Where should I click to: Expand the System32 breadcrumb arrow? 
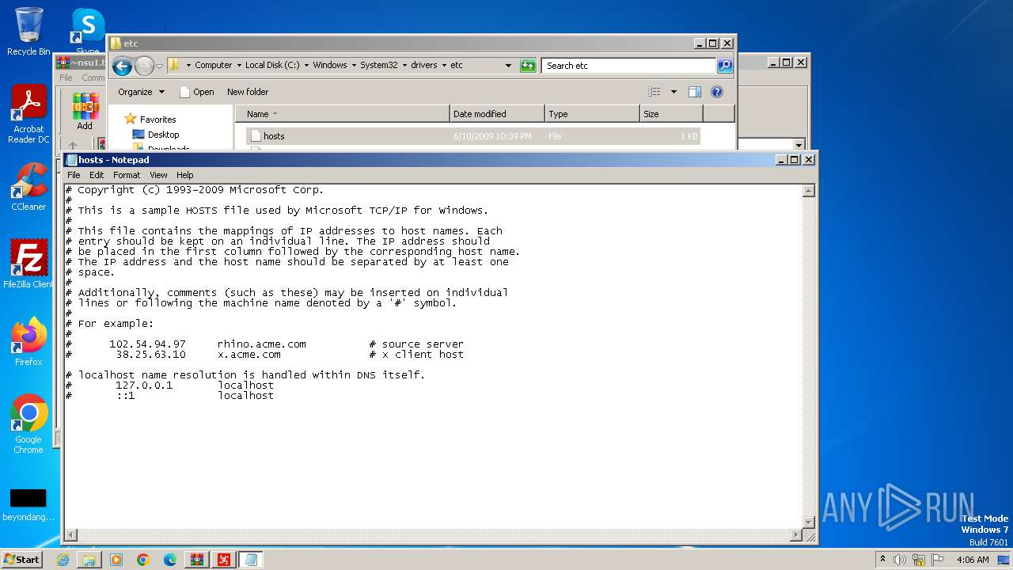404,66
